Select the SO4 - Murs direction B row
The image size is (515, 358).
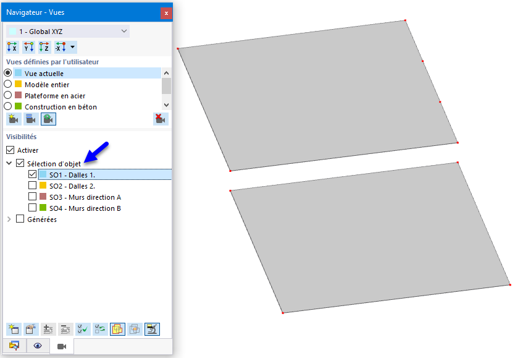pyautogui.click(x=85, y=208)
